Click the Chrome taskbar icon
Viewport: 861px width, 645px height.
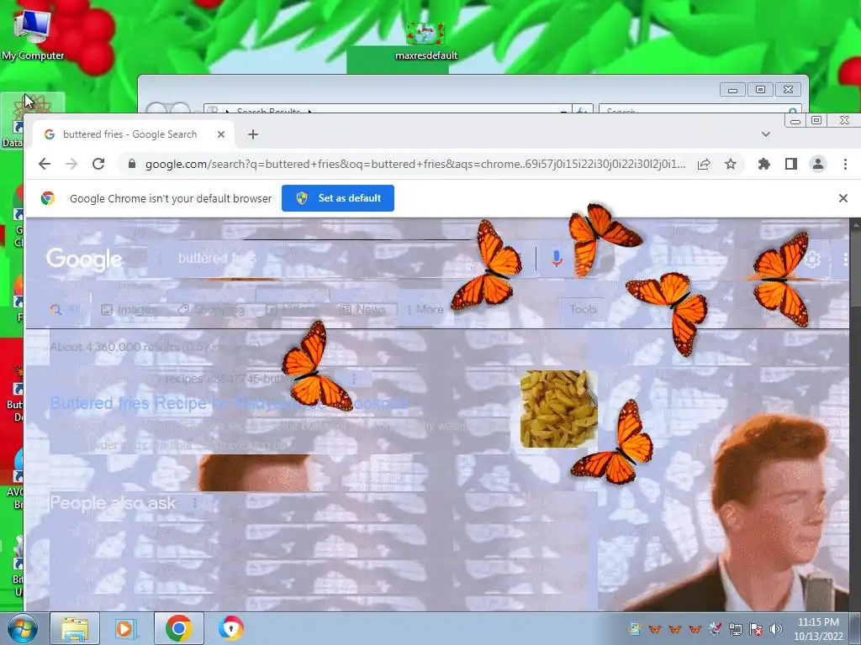pyautogui.click(x=178, y=628)
